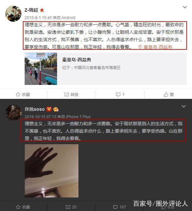Screen dimensions: 192x211
Task: Click the location pin icon in post text
Action: [x=140, y=47]
